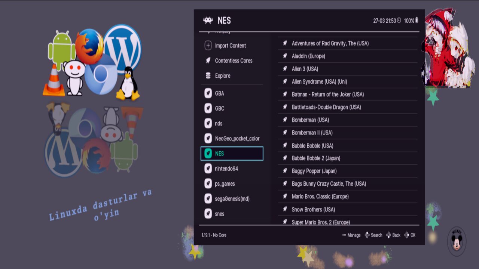479x269 pixels.
Task: Select the nintendo64 playlist
Action: click(232, 168)
